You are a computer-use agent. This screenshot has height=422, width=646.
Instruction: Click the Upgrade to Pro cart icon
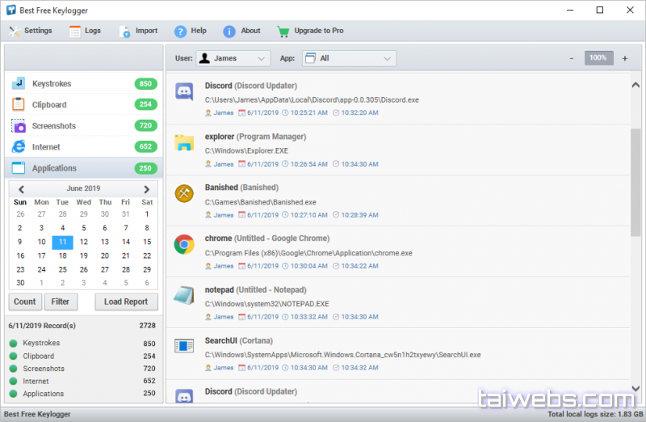click(x=283, y=32)
